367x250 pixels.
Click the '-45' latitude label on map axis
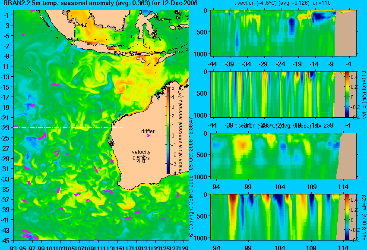pos(6,240)
